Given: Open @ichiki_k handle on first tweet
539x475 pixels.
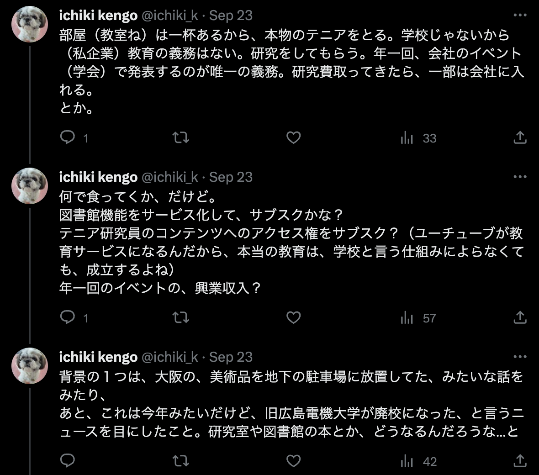Looking at the screenshot, I should point(170,16).
